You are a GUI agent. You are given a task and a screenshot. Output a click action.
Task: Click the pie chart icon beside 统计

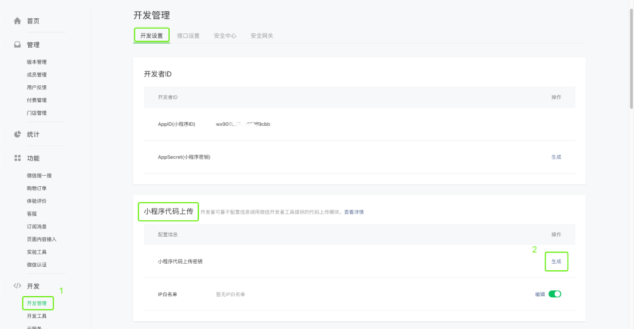pyautogui.click(x=17, y=135)
